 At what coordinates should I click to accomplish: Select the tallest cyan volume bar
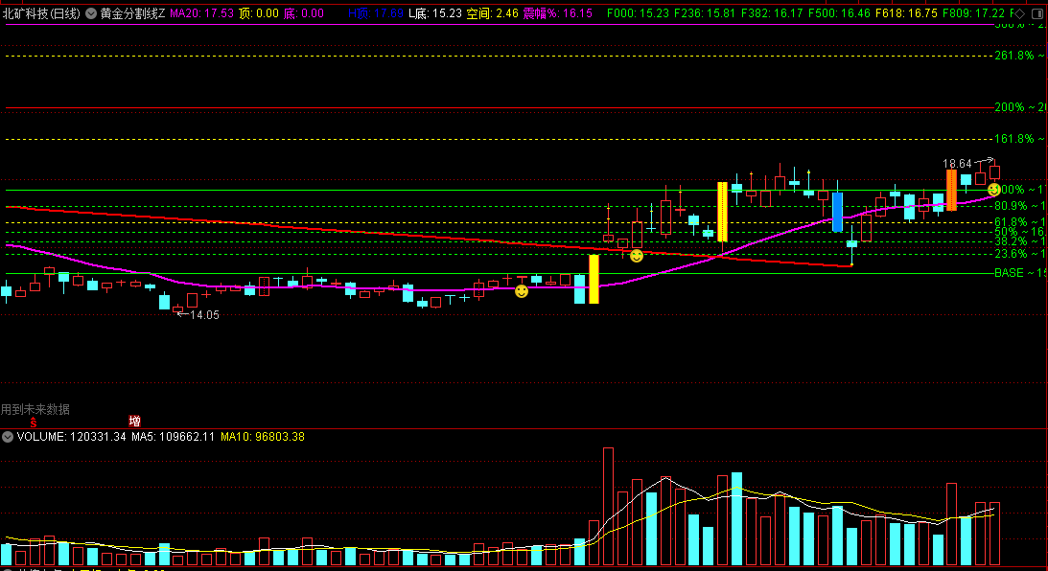pyautogui.click(x=736, y=519)
